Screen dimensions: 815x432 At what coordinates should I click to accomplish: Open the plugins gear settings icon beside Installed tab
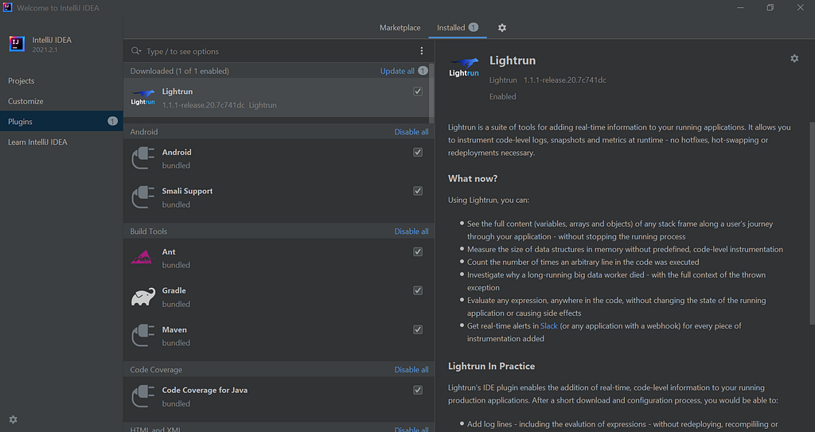point(501,28)
